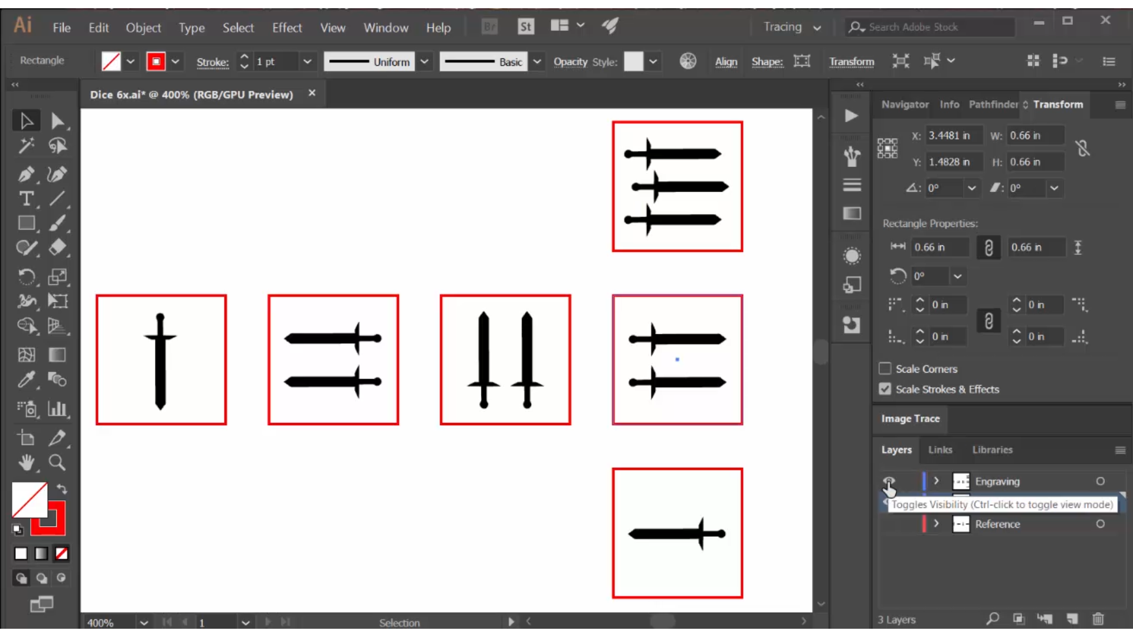This screenshot has height=637, width=1133.
Task: Switch to the Links tab
Action: coord(939,449)
